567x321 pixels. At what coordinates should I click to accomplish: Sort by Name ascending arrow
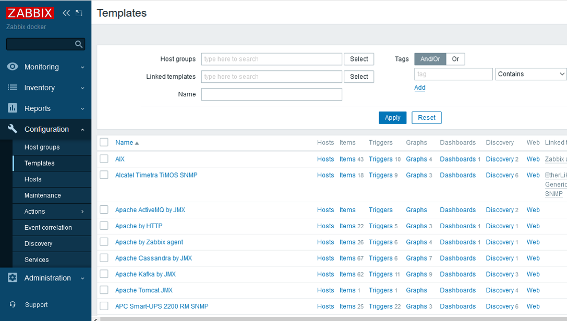coord(137,143)
